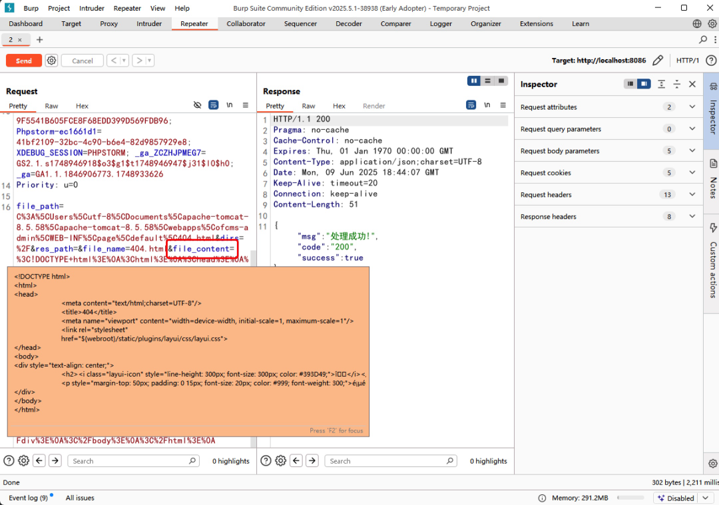The image size is (719, 505).
Task: Open Repeater send settings gear
Action: (x=51, y=61)
